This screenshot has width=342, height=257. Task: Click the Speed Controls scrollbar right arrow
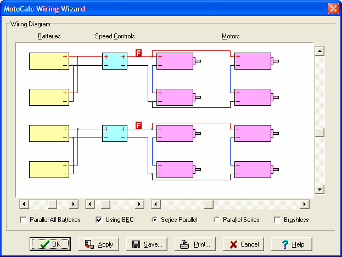point(139,204)
